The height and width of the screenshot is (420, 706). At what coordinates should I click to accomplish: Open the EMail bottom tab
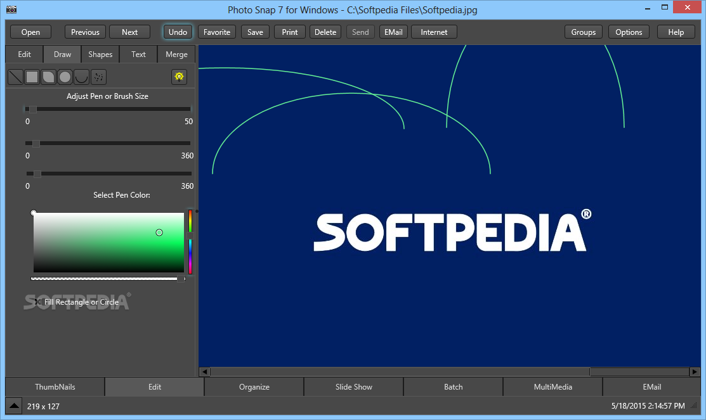tap(651, 386)
